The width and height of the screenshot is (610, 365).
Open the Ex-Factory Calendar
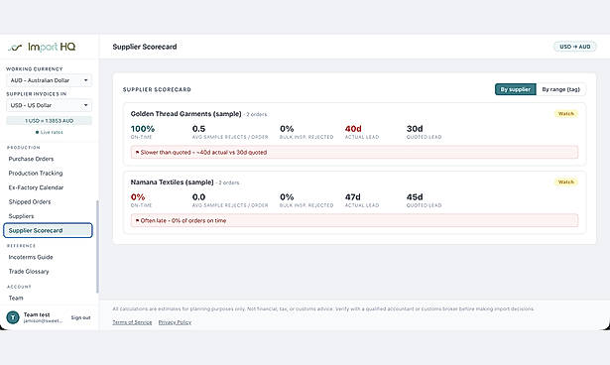tap(36, 187)
